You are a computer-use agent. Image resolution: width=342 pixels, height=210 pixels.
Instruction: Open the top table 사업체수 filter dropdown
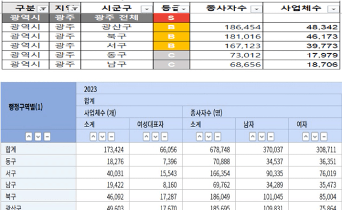pos(333,9)
